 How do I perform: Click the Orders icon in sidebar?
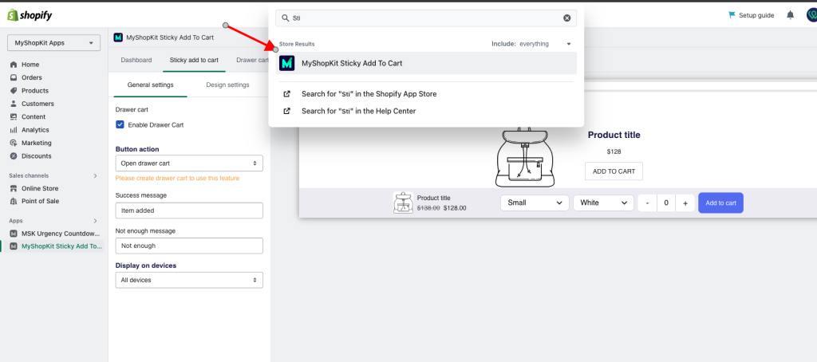coord(14,77)
